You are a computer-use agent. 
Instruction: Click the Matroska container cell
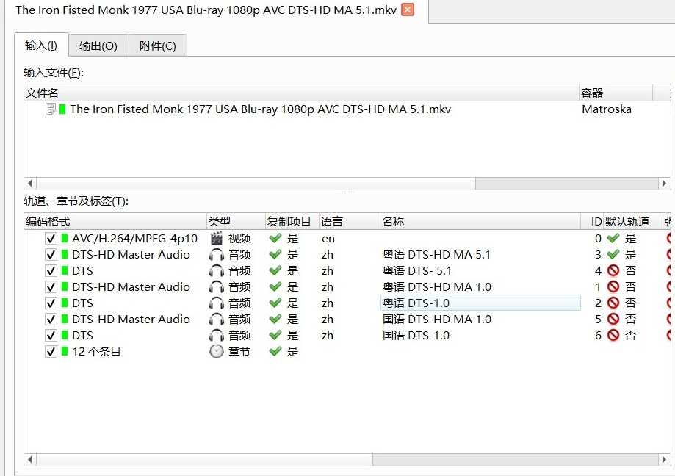click(x=607, y=109)
